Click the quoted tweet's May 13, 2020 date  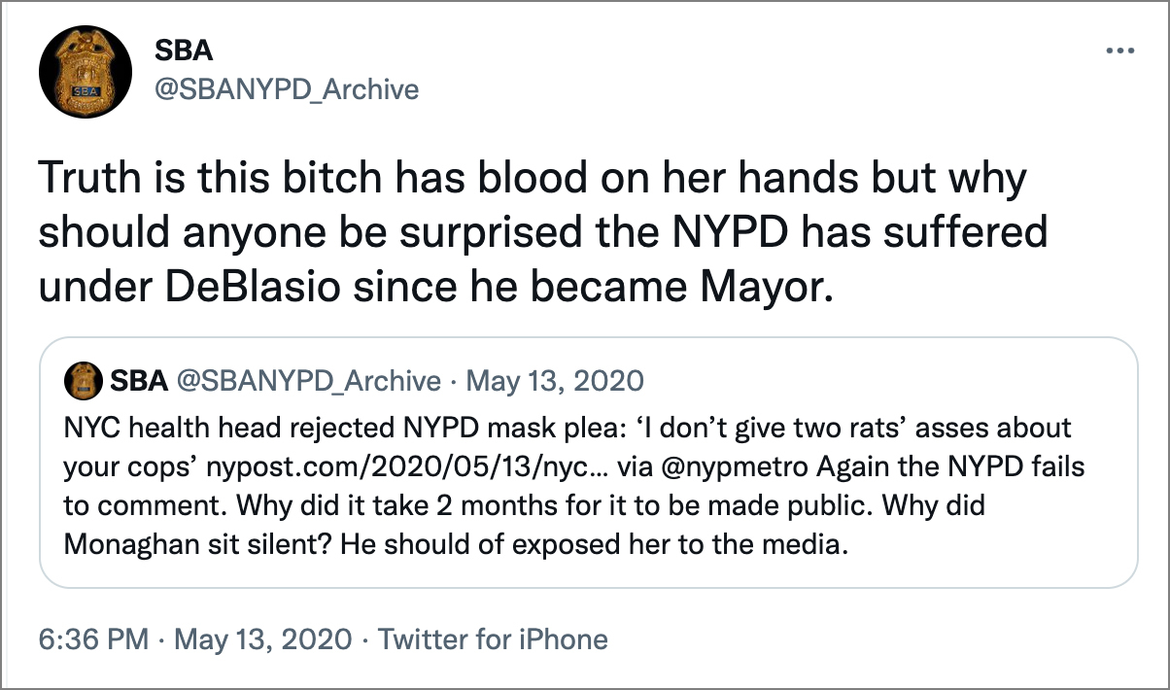(x=555, y=380)
